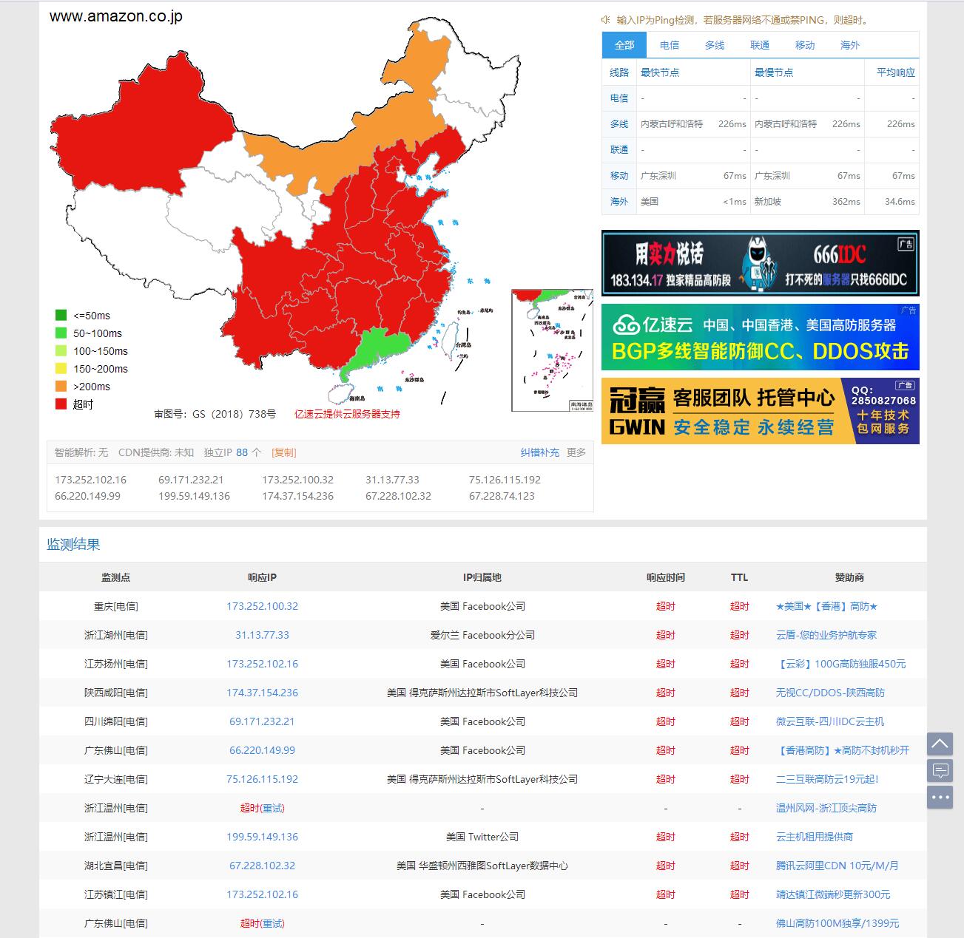The height and width of the screenshot is (938, 964).
Task: Open sponsor link 微云互联-四川IDC云主机
Action: pyautogui.click(x=830, y=721)
